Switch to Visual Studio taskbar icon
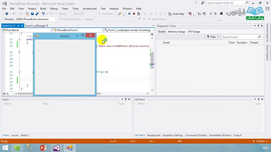The image size is (271, 152). [x=56, y=148]
